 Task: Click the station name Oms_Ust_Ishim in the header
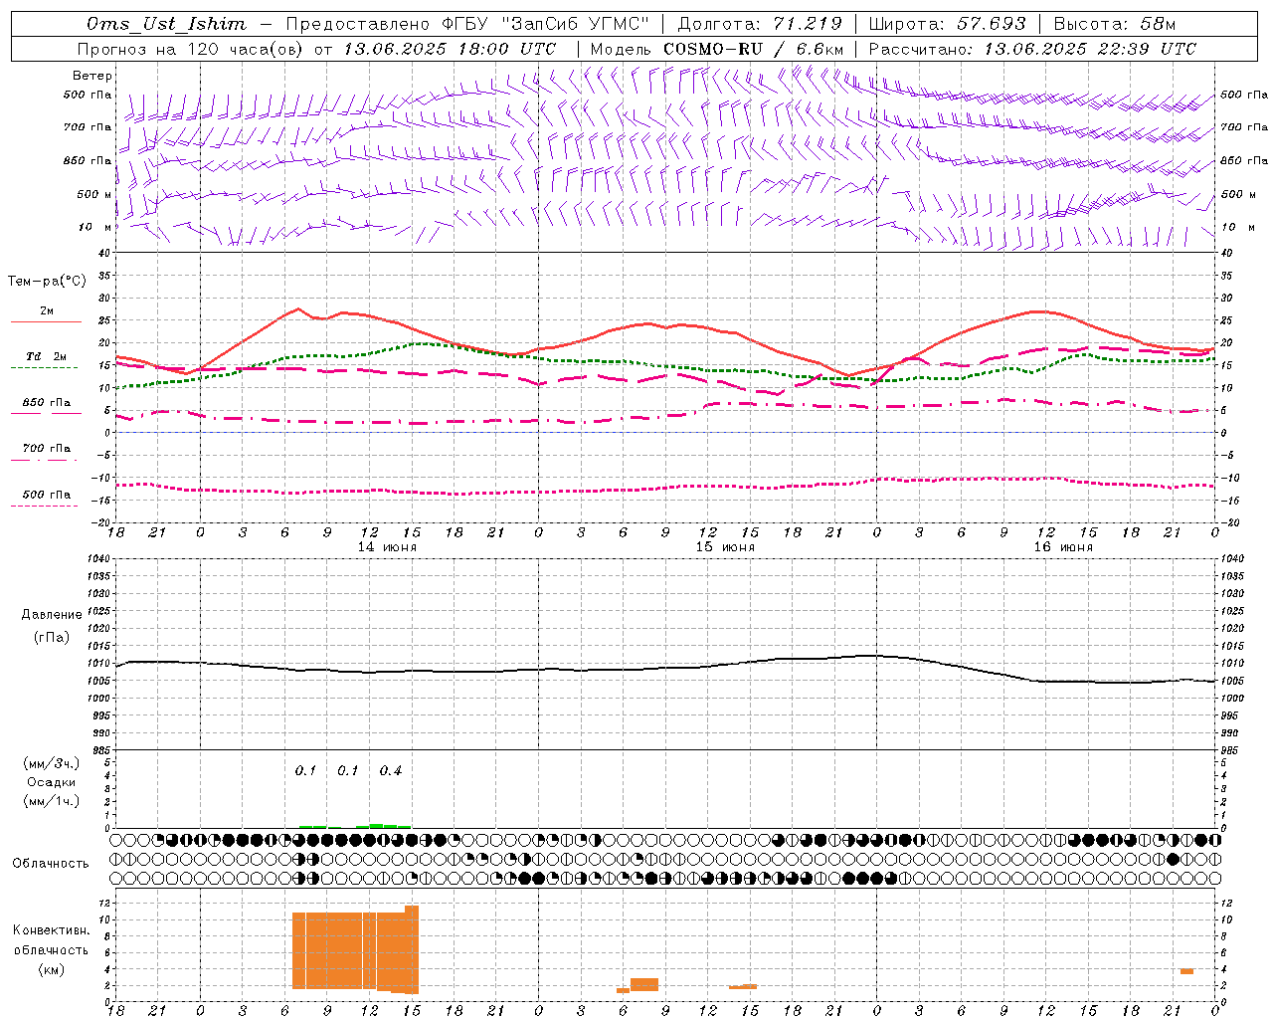(x=166, y=24)
